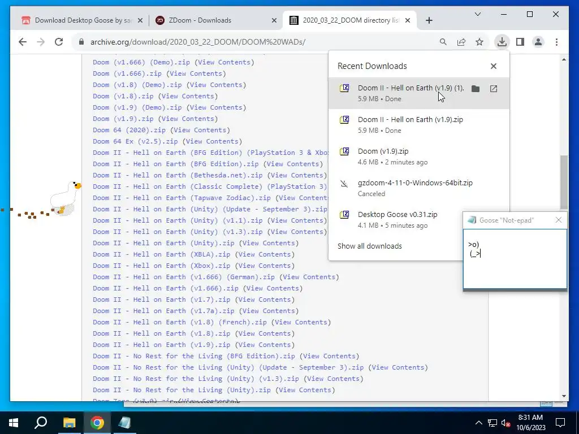
Task: Open File Explorer from the taskbar
Action: tap(69, 423)
